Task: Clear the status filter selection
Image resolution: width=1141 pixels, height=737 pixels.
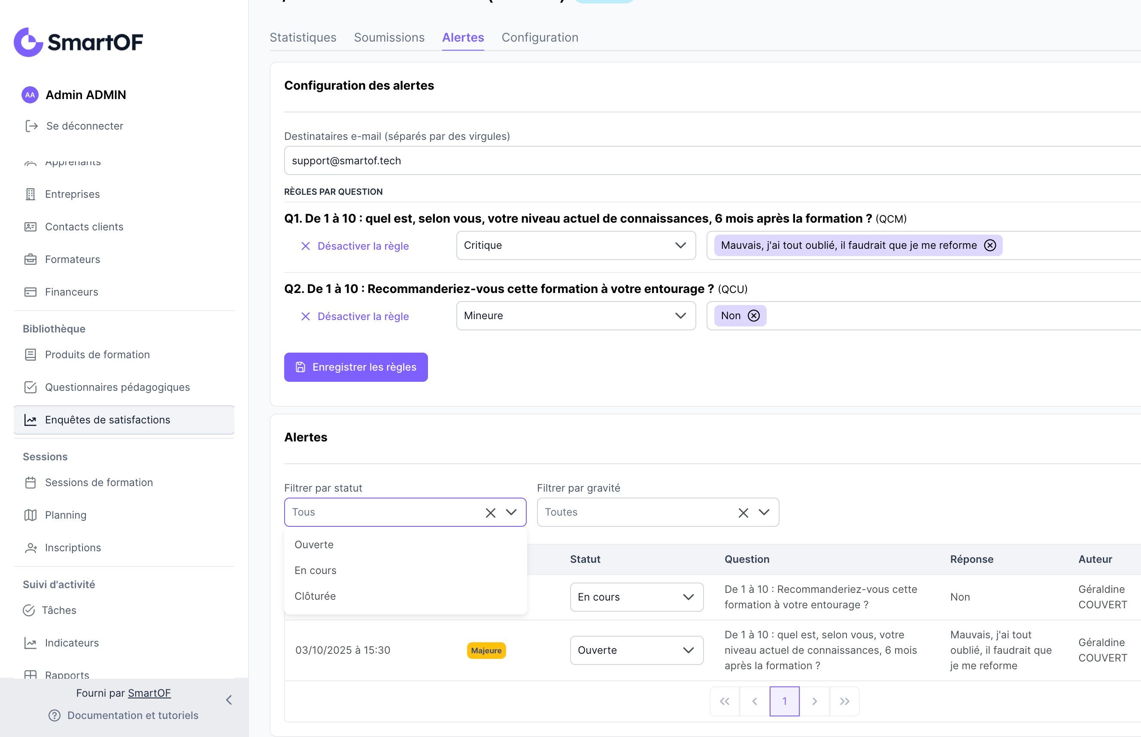Action: point(490,513)
